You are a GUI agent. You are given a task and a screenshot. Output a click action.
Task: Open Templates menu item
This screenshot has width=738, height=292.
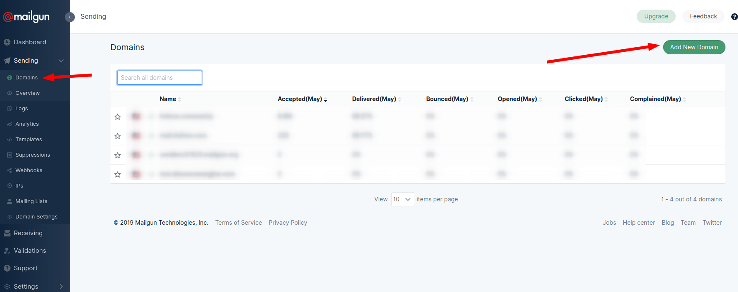(x=29, y=140)
